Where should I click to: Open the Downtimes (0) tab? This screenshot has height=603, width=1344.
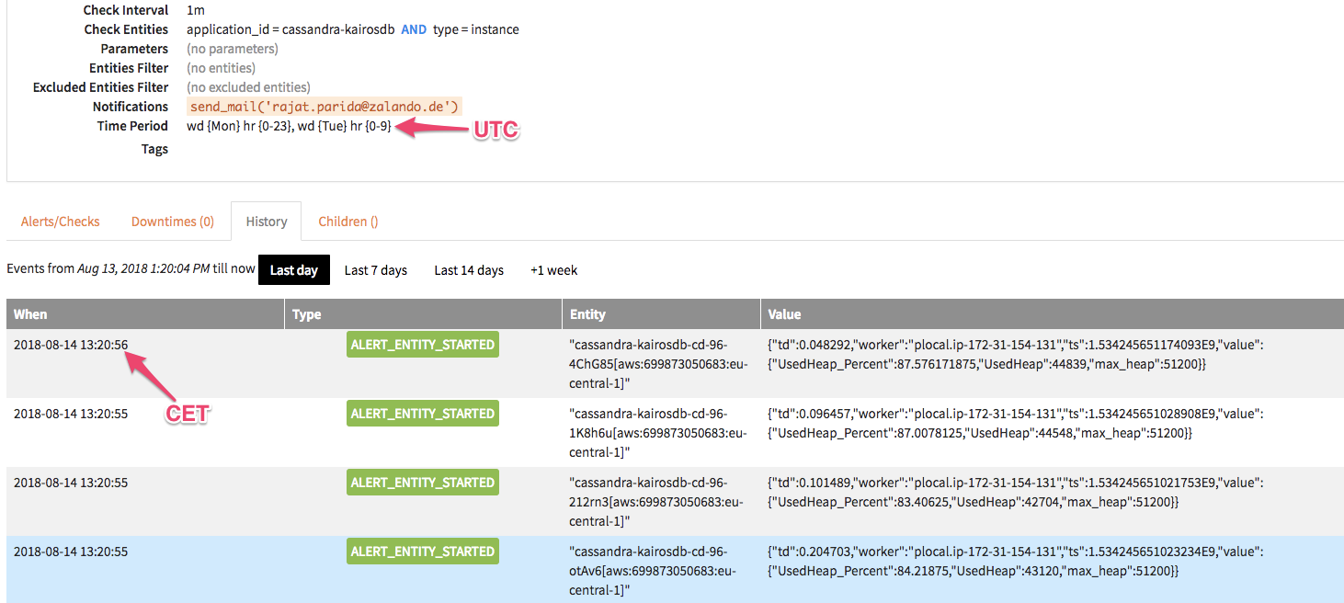pyautogui.click(x=172, y=222)
